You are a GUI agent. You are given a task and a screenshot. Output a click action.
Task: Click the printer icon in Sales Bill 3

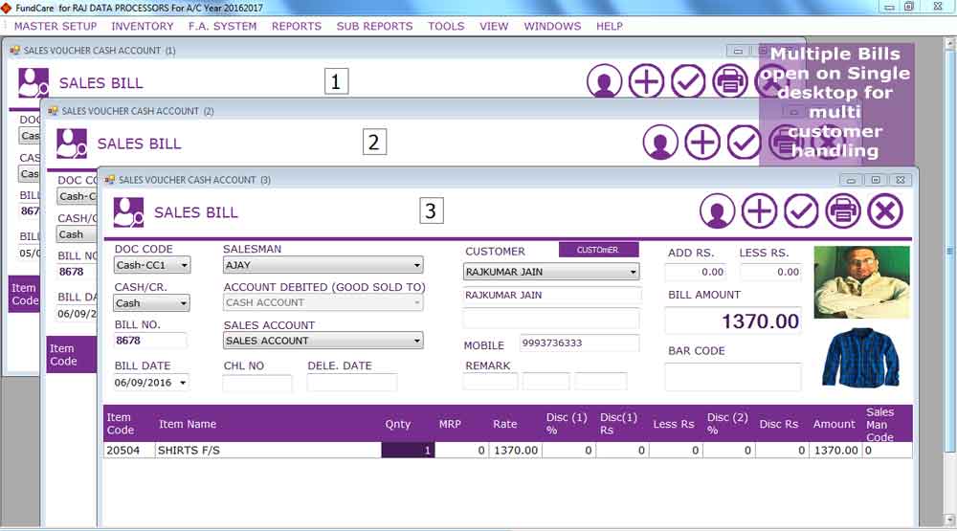pyautogui.click(x=843, y=211)
